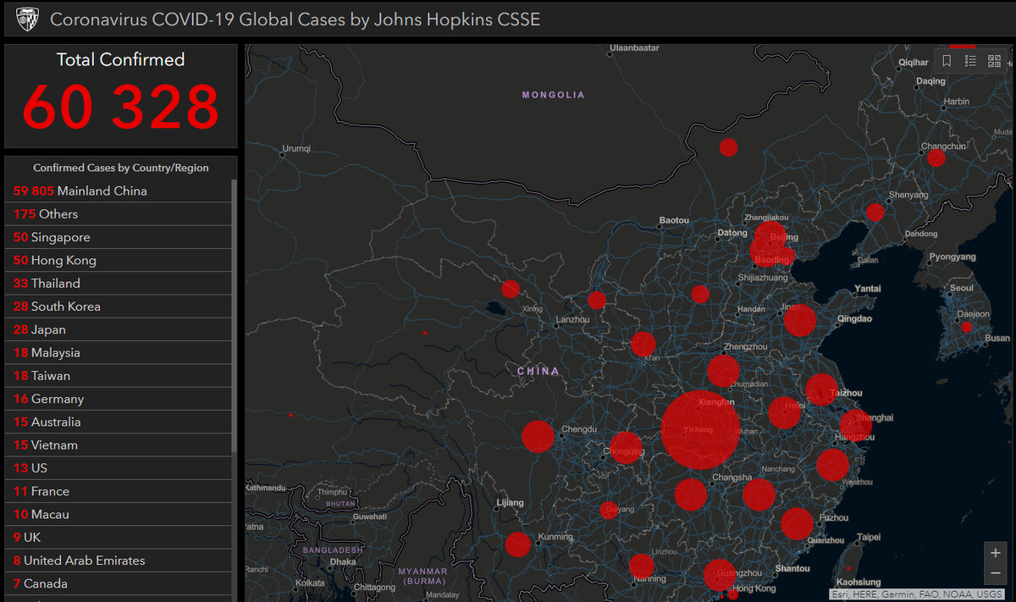
Task: Click the Johns Hopkins shield logo
Action: [27, 19]
